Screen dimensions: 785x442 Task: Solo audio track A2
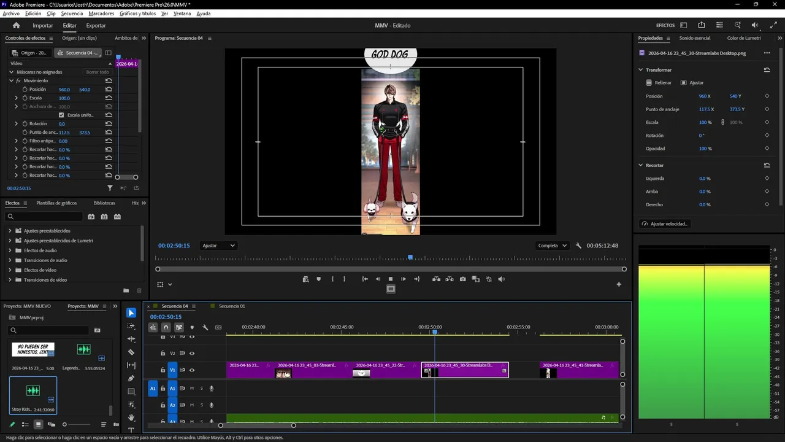click(x=201, y=405)
